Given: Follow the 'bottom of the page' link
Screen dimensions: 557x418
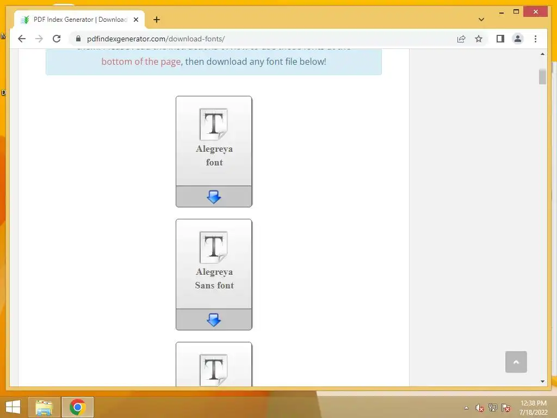Looking at the screenshot, I should (x=141, y=62).
